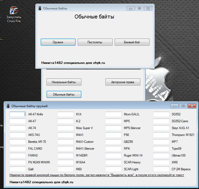
Task: Close the Обычные байты оружий window
Action: 191,106
